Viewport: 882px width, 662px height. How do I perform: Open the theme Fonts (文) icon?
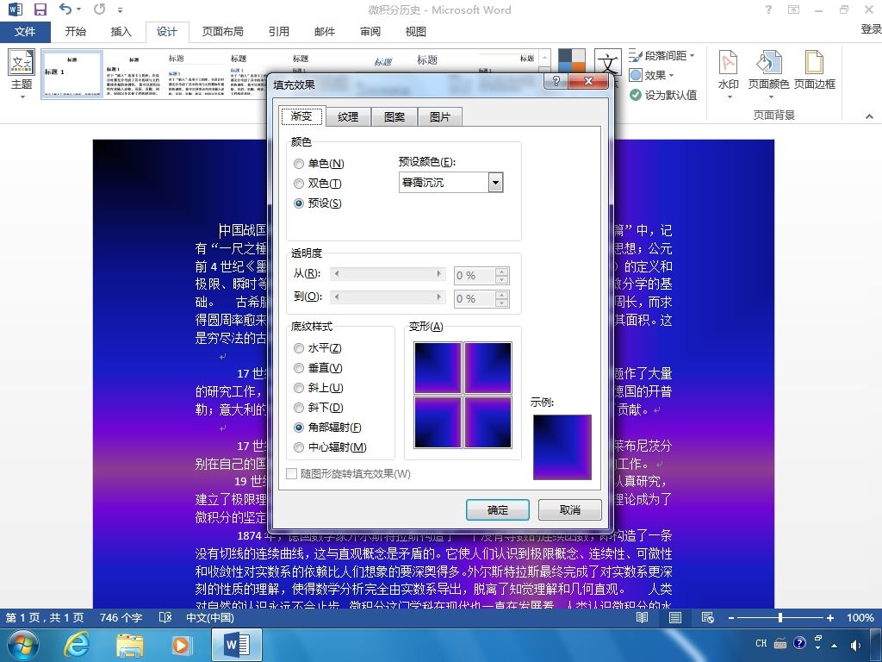pos(608,62)
